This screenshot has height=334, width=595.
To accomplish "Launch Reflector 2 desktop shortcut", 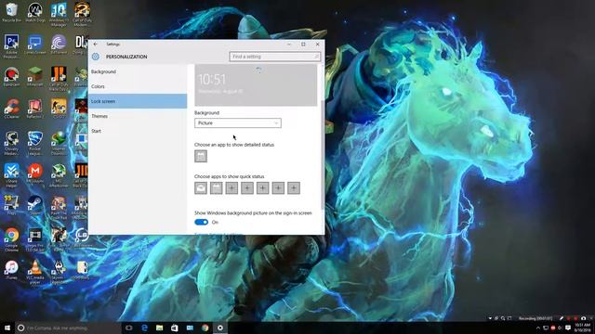I will click(x=35, y=109).
